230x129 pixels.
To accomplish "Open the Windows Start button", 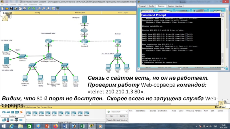I will 3,126.
